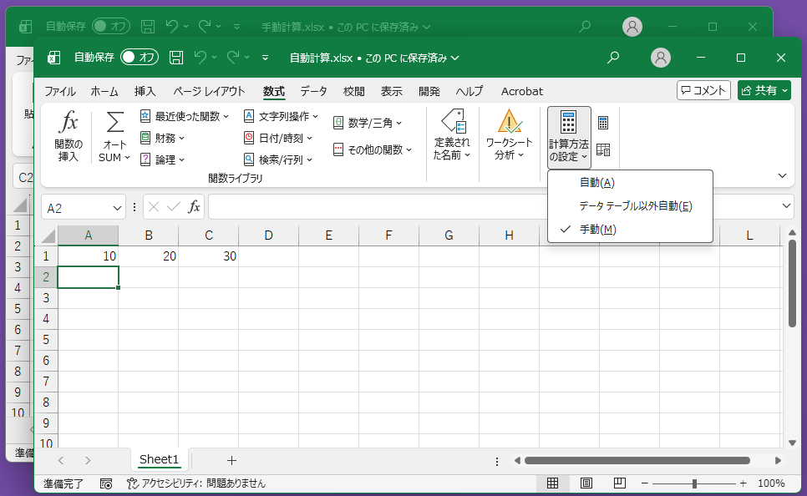The width and height of the screenshot is (807, 496).
Task: Click the horizontal scrollbar thumb
Action: pyautogui.click(x=637, y=460)
